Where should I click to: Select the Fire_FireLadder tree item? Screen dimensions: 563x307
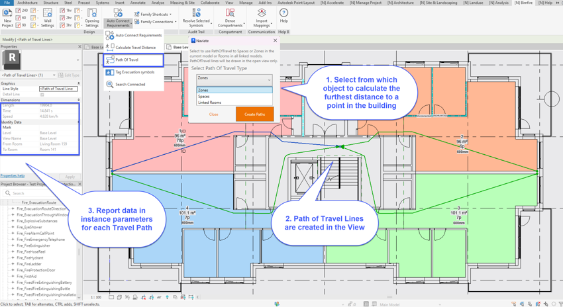[29, 264]
